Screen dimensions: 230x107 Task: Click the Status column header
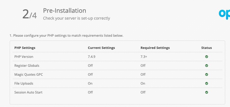pyautogui.click(x=206, y=48)
